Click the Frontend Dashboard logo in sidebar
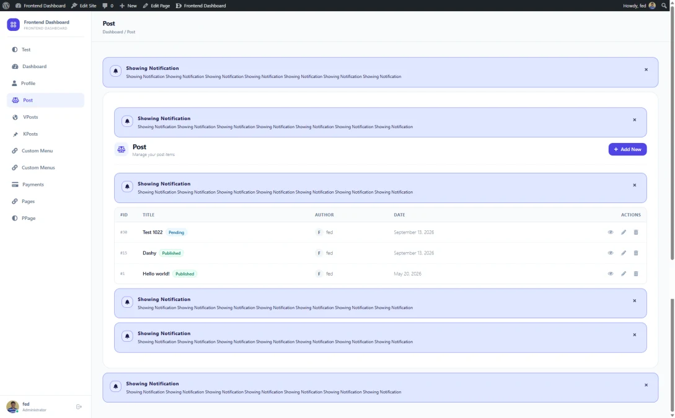 click(x=14, y=25)
